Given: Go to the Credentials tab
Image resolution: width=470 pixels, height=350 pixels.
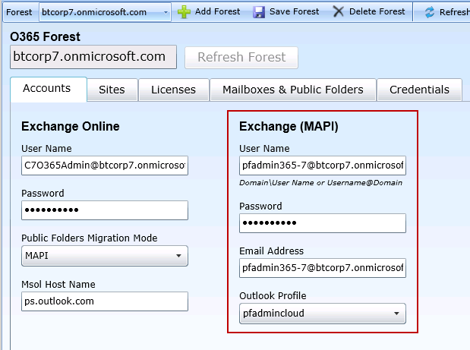Looking at the screenshot, I should (x=419, y=90).
